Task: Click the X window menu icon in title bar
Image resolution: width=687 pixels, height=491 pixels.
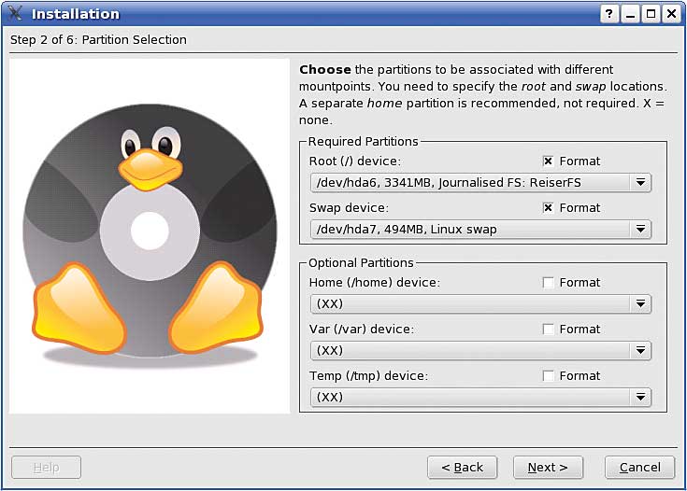Action: (14, 13)
